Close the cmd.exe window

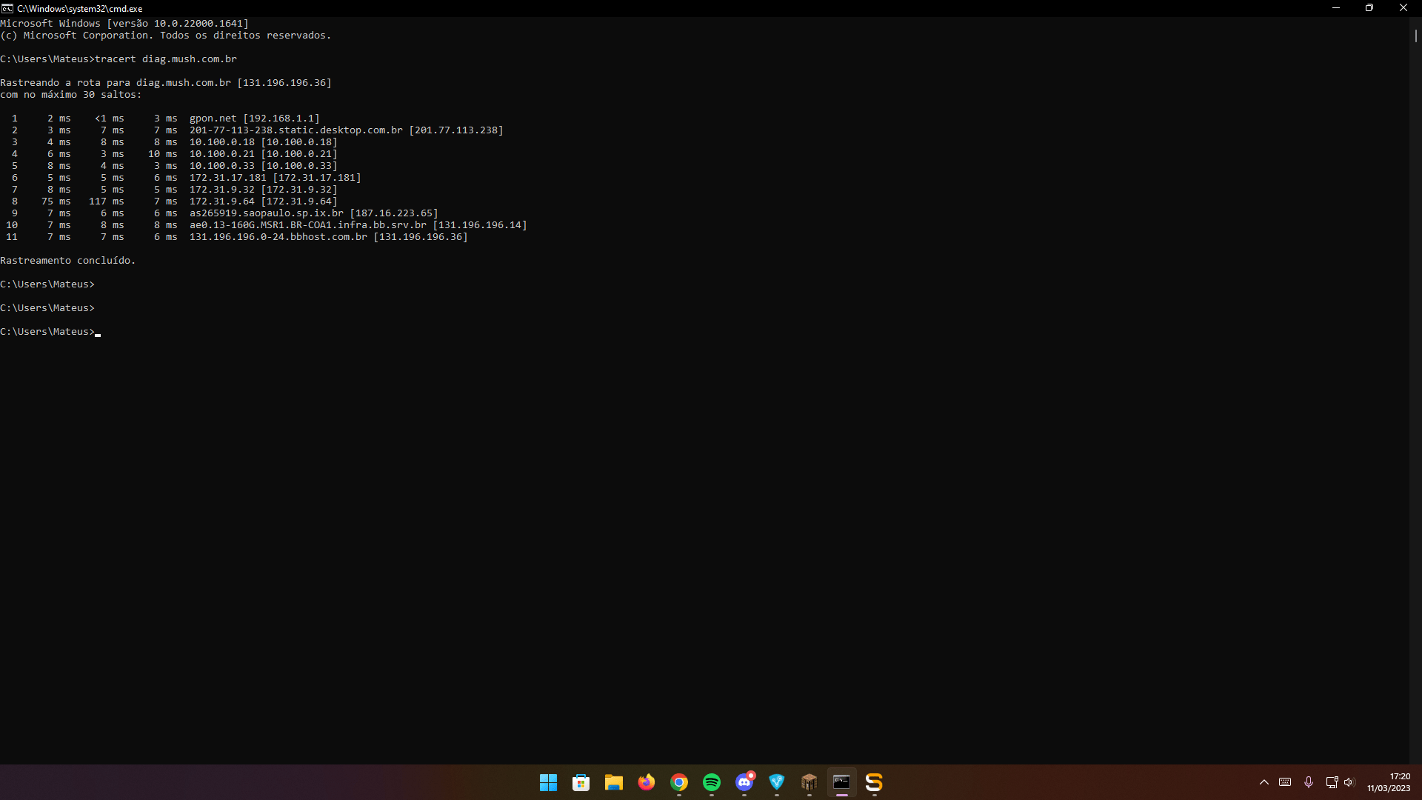coord(1403,8)
